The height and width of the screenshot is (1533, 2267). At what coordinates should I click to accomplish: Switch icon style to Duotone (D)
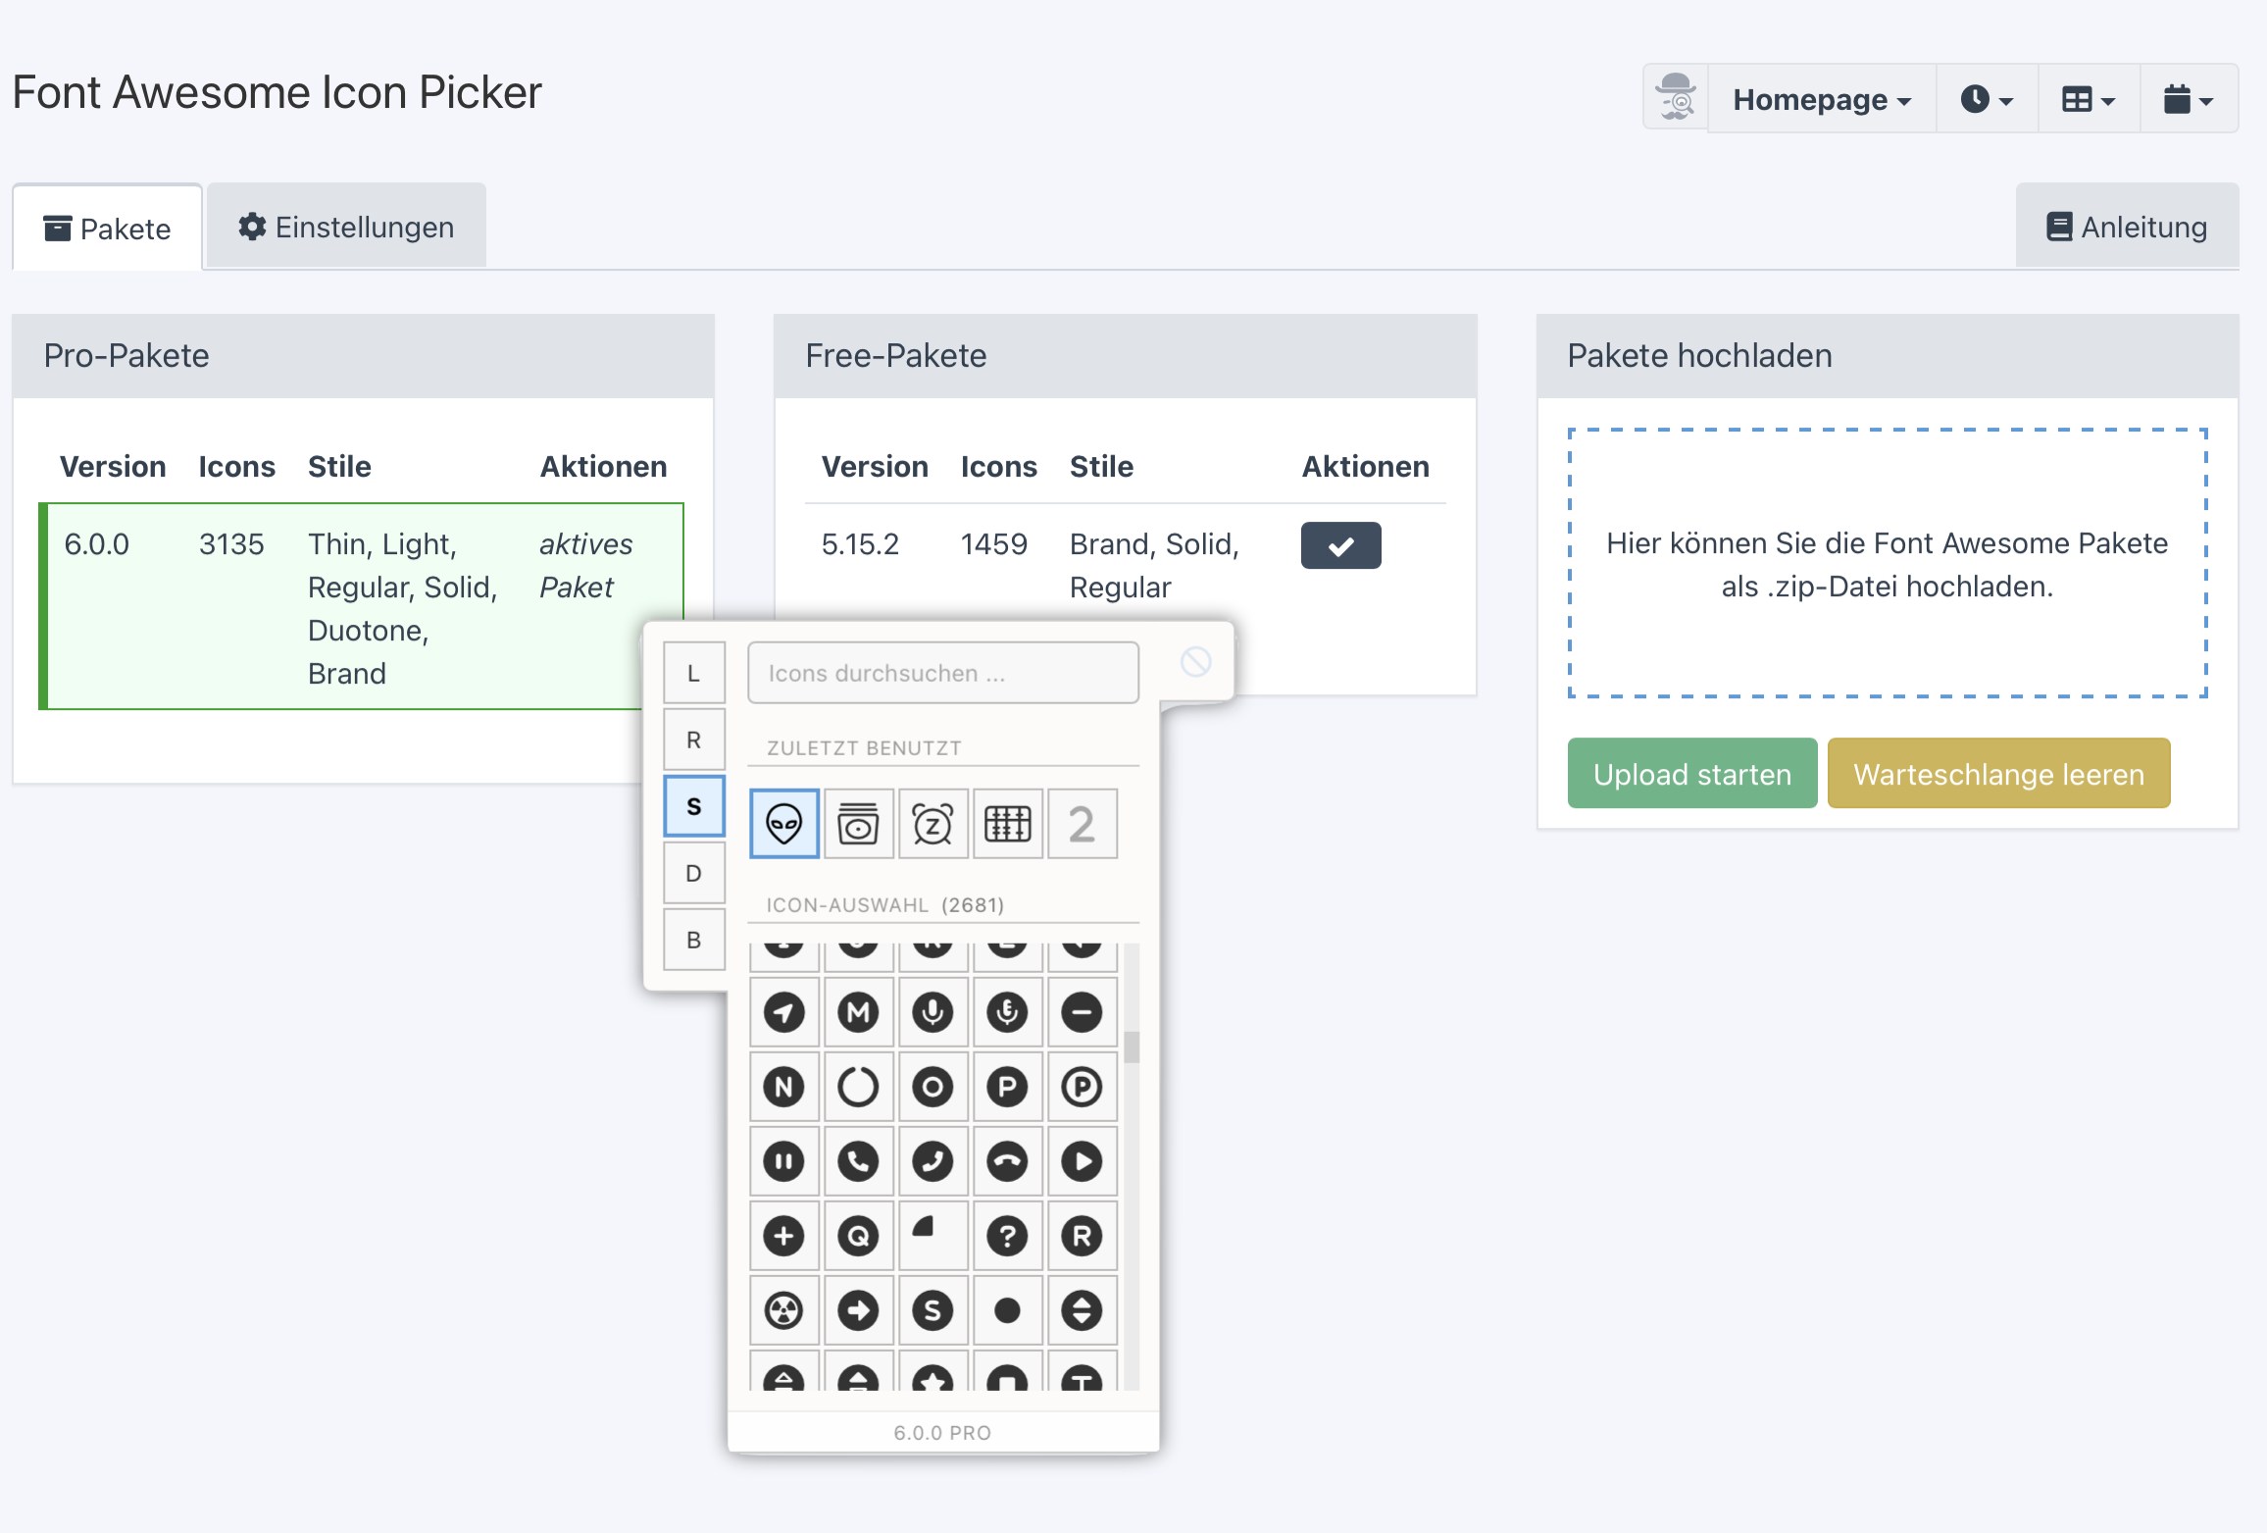(694, 873)
